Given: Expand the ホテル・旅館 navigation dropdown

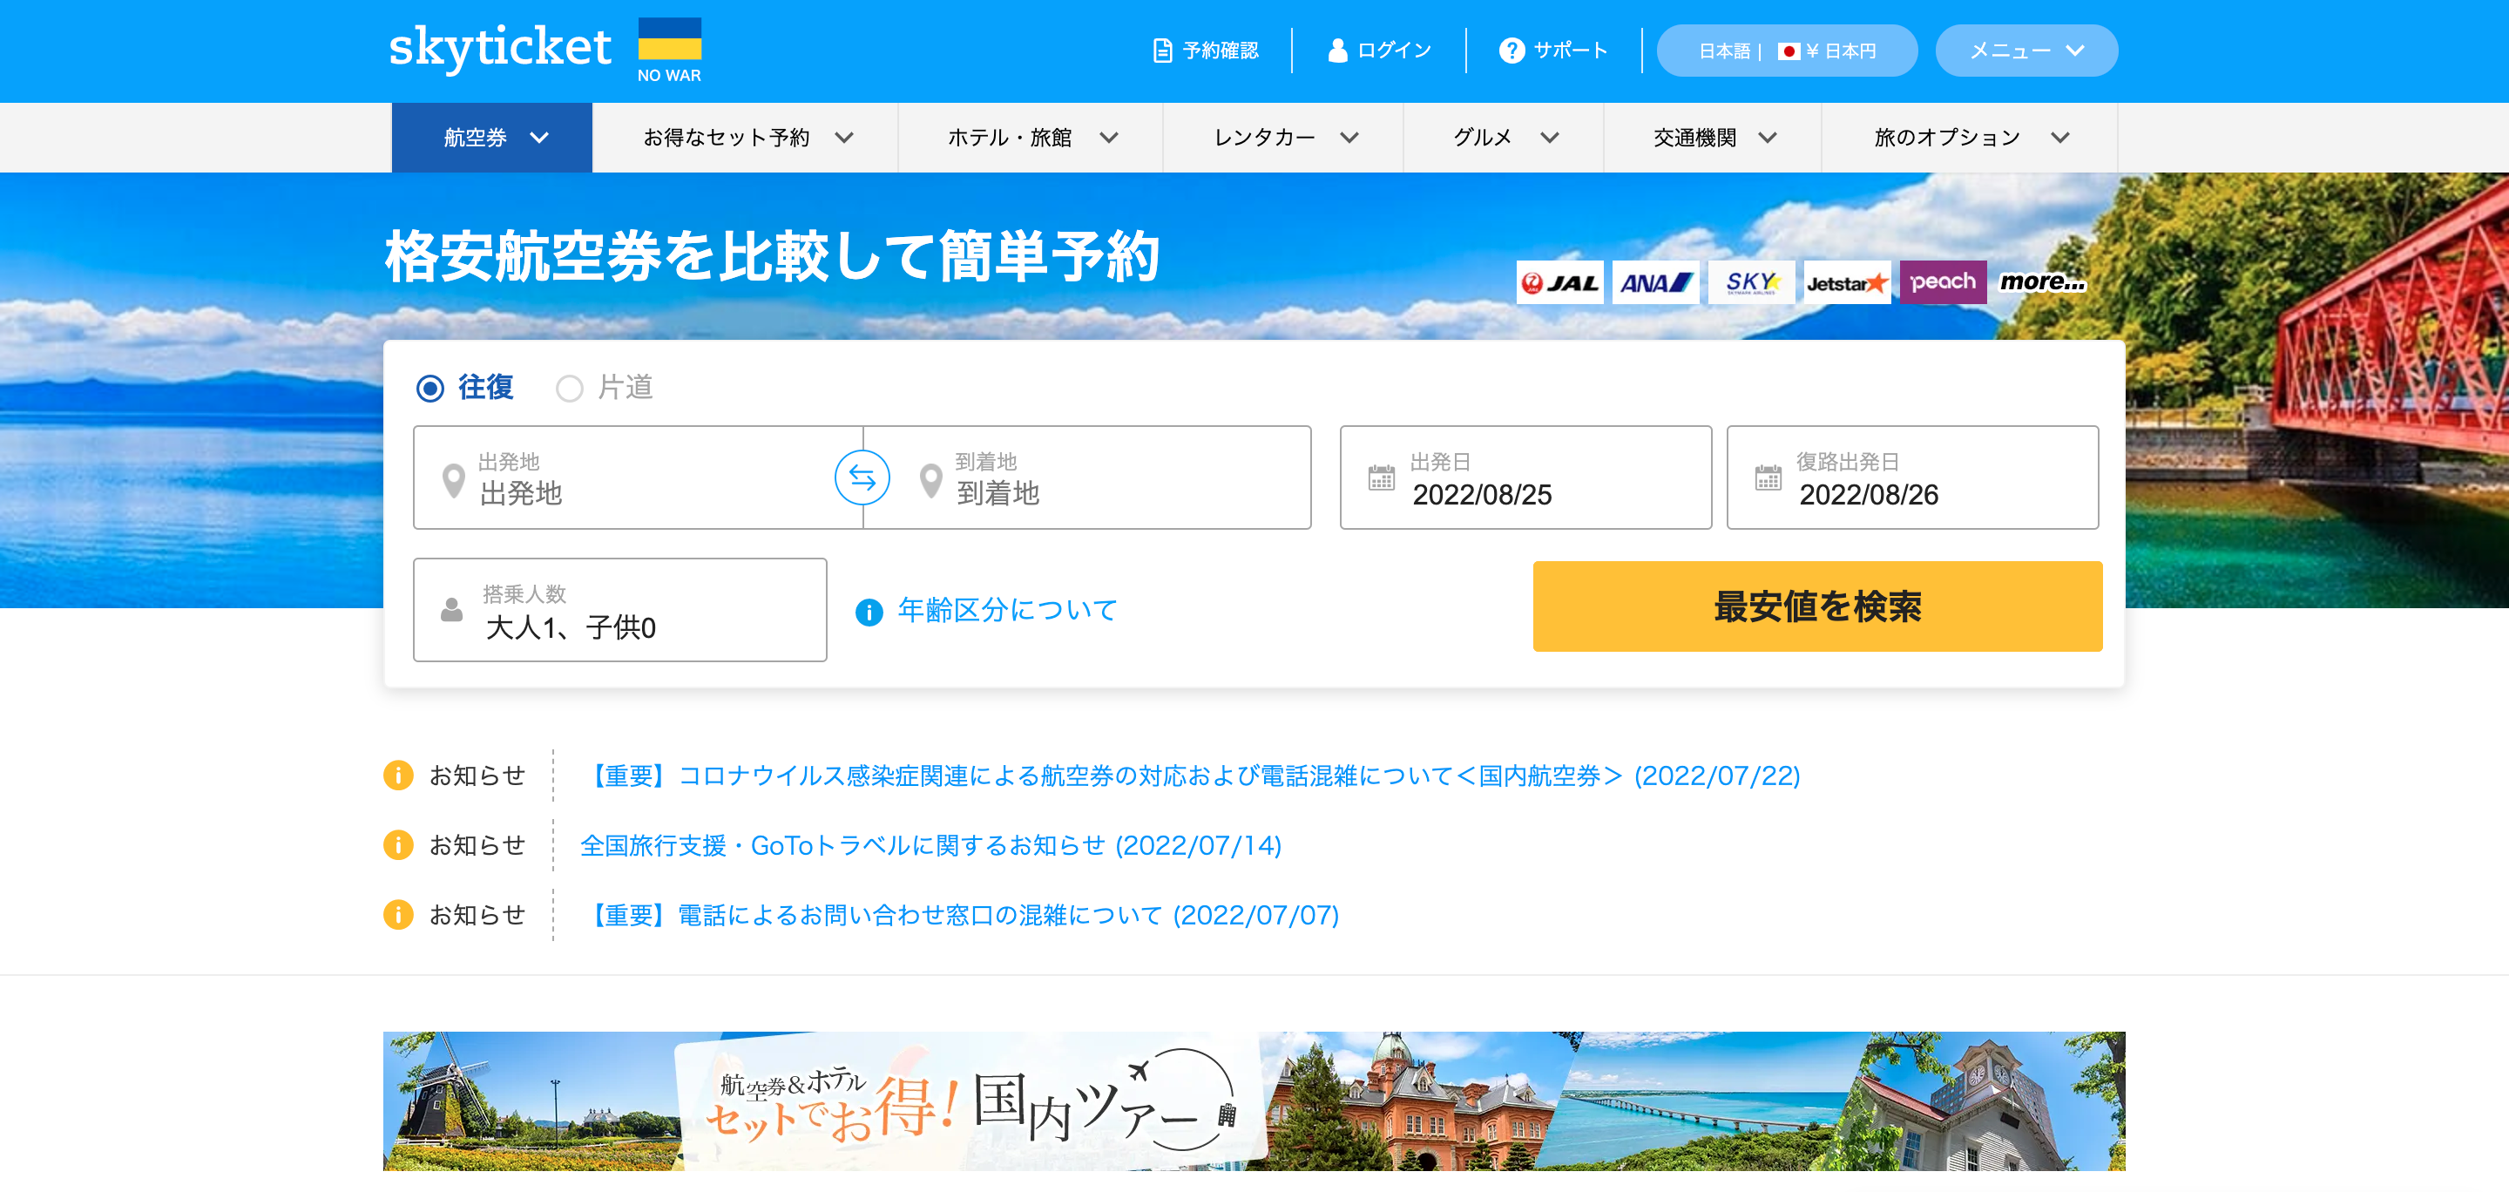Looking at the screenshot, I should (x=1031, y=138).
